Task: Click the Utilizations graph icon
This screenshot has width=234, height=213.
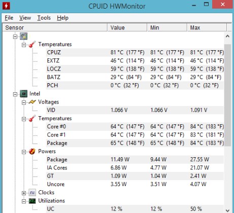Action: 32,201
